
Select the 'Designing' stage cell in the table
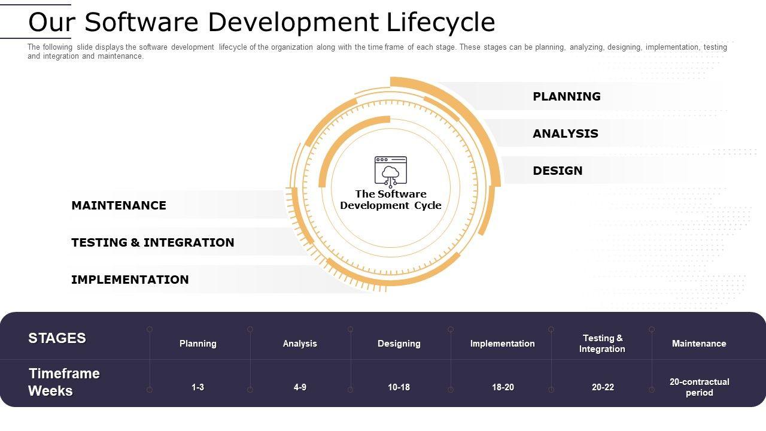point(399,344)
